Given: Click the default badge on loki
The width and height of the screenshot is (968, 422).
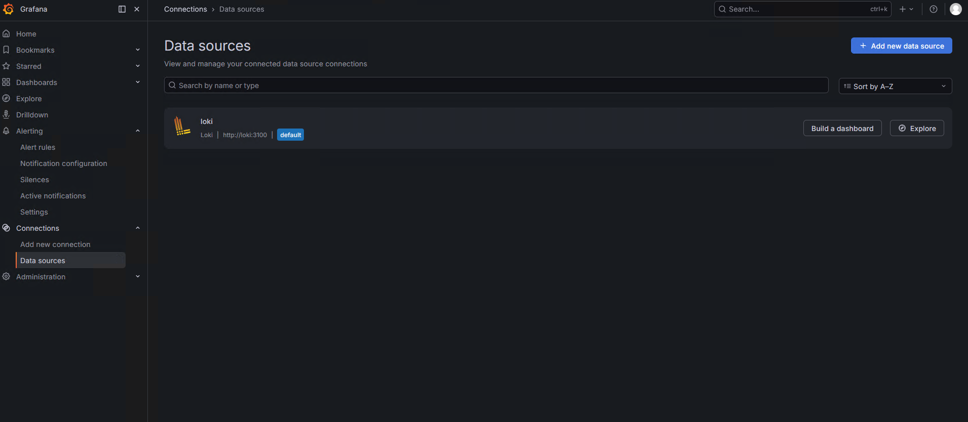Looking at the screenshot, I should (x=290, y=135).
